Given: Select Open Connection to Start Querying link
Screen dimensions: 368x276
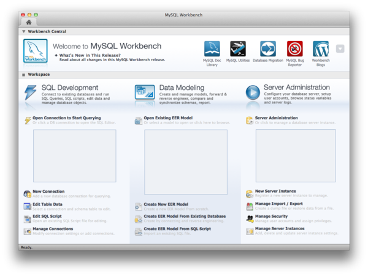Looking at the screenshot, I should [x=67, y=117].
